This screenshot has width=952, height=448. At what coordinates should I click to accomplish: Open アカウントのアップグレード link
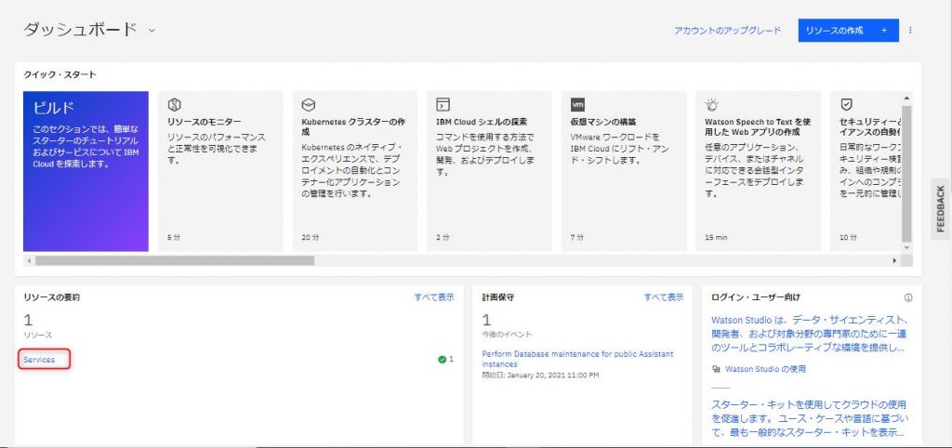[727, 31]
